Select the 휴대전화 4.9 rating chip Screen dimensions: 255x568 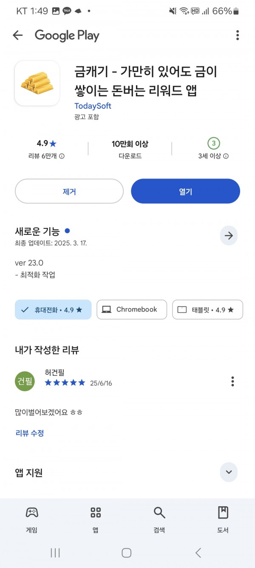[x=53, y=310]
